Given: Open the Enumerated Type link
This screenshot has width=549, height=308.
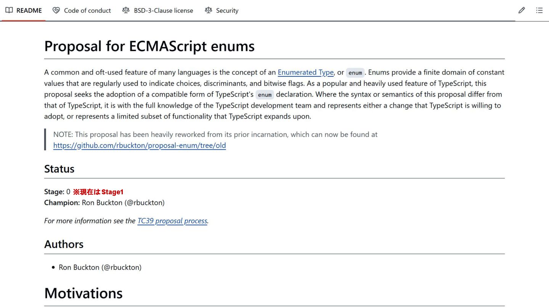Looking at the screenshot, I should pyautogui.click(x=305, y=72).
